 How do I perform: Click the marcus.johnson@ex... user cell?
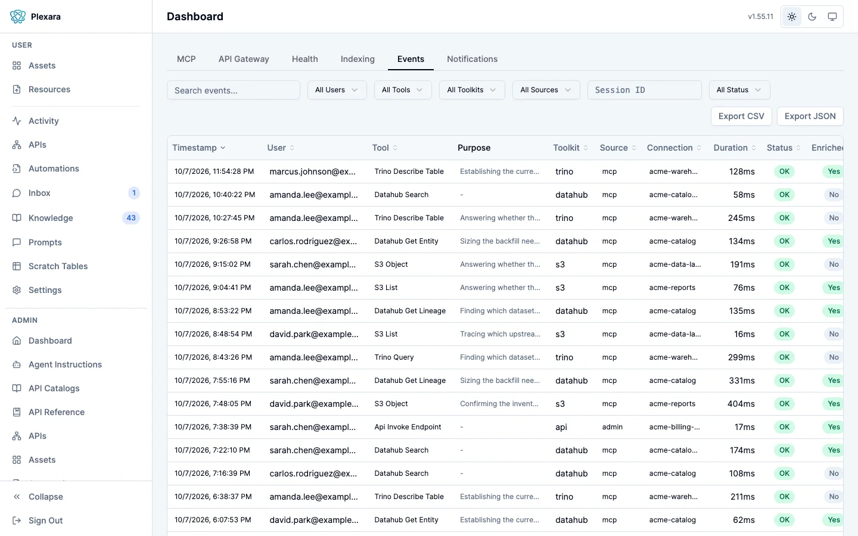(x=313, y=172)
